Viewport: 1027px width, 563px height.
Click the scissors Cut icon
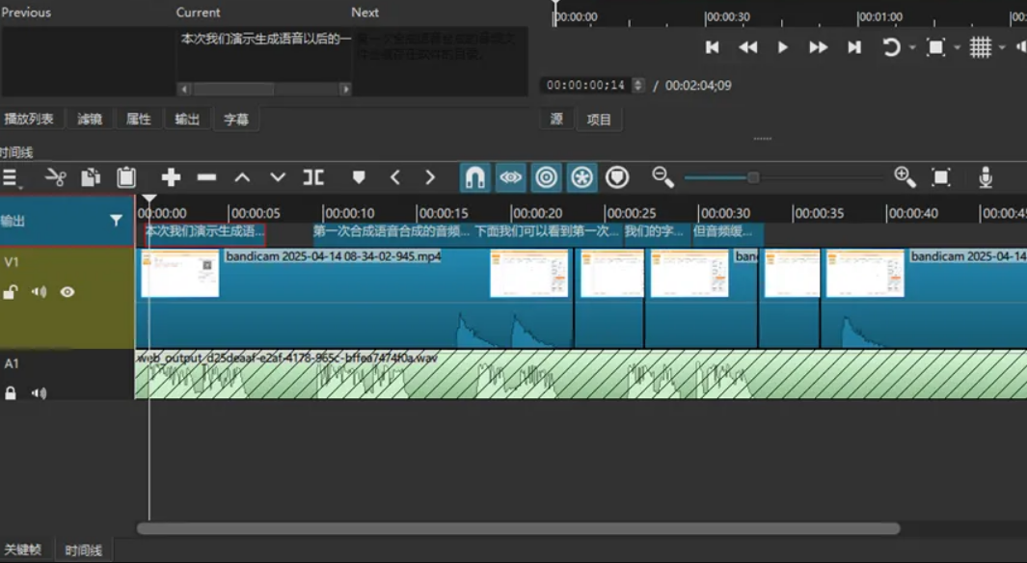[x=55, y=177]
